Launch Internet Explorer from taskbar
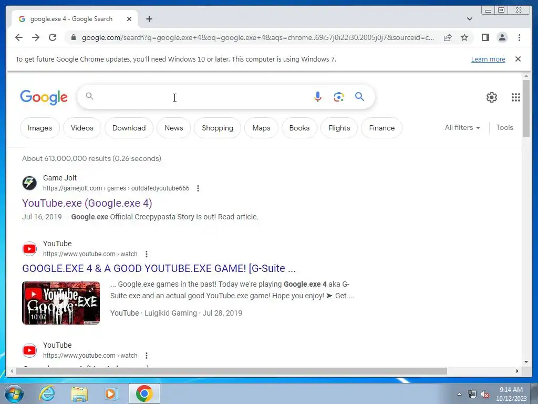The image size is (538, 404). coord(47,393)
